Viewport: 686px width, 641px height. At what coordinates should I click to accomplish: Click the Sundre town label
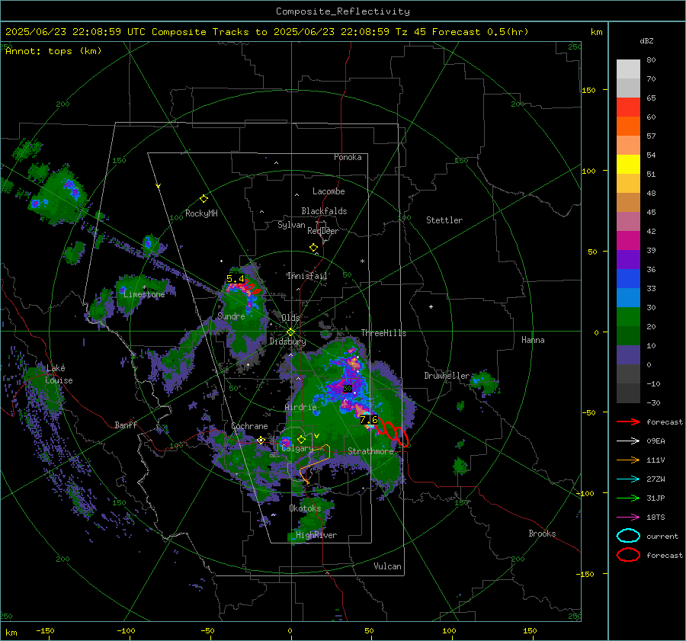click(x=231, y=316)
